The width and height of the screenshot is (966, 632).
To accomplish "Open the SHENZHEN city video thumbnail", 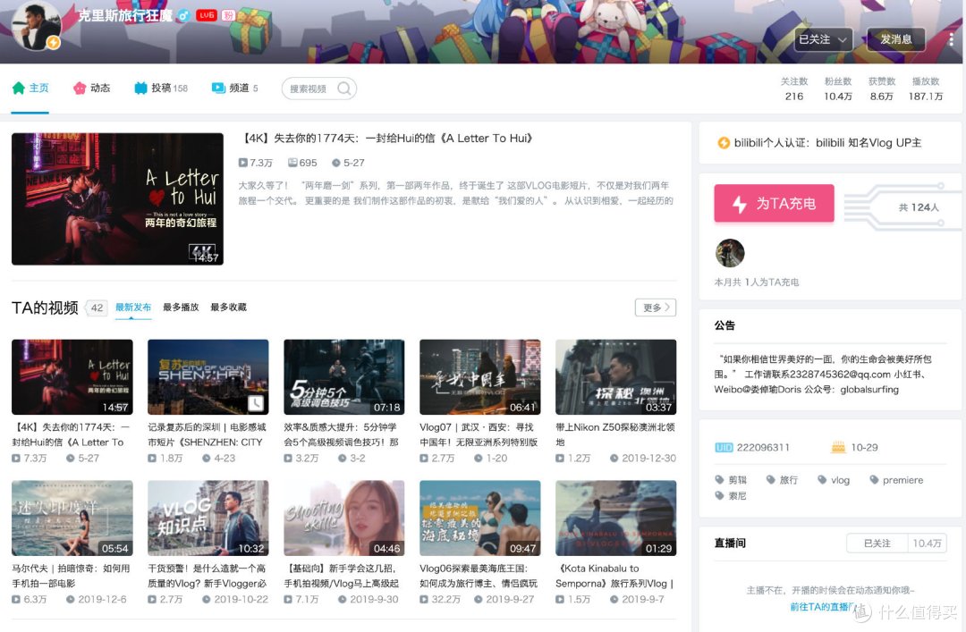I will click(208, 377).
